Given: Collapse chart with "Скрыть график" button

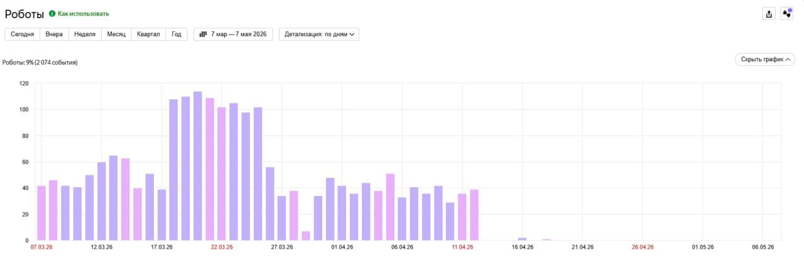Looking at the screenshot, I should pyautogui.click(x=765, y=60).
